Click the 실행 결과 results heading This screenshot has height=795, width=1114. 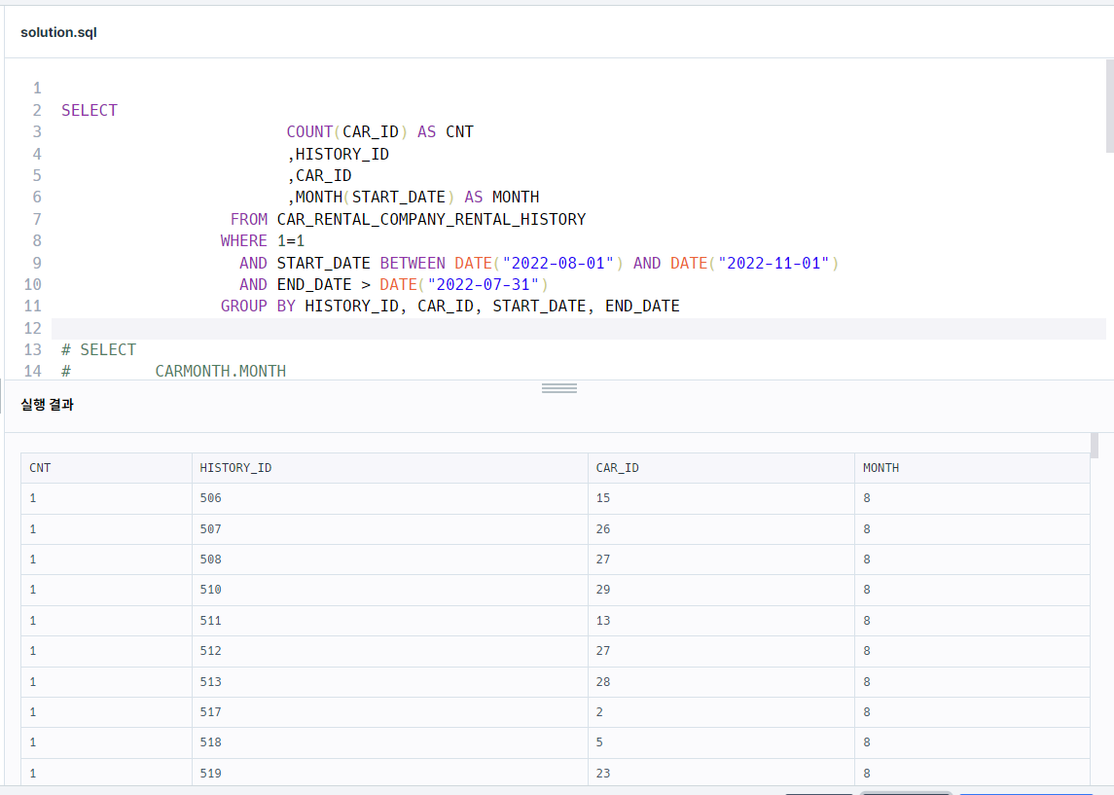(47, 404)
